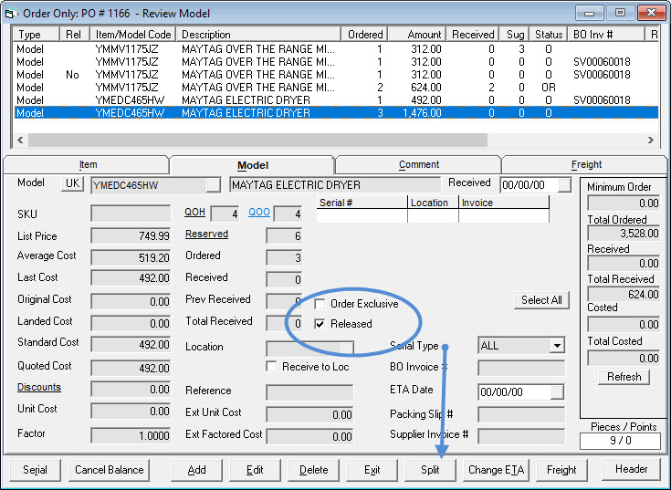Screen dimensions: 671x490
Task: Click the Pieces / Points value 9 / 0
Action: (620, 441)
